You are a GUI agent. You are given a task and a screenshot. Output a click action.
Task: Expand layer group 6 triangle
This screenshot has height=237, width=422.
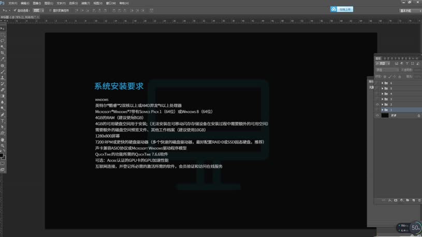383,83
